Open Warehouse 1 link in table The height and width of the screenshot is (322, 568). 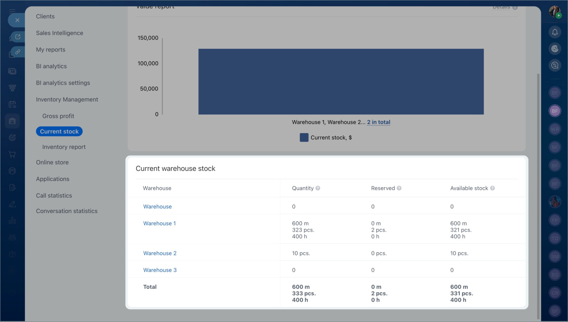159,224
